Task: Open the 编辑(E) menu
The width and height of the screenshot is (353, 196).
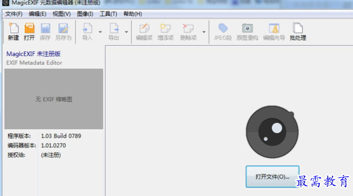Action: click(38, 14)
